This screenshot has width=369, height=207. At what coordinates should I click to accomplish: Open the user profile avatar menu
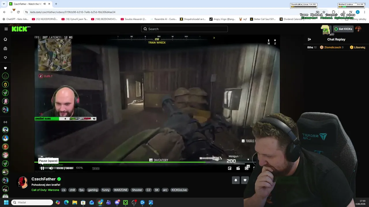[358, 29]
